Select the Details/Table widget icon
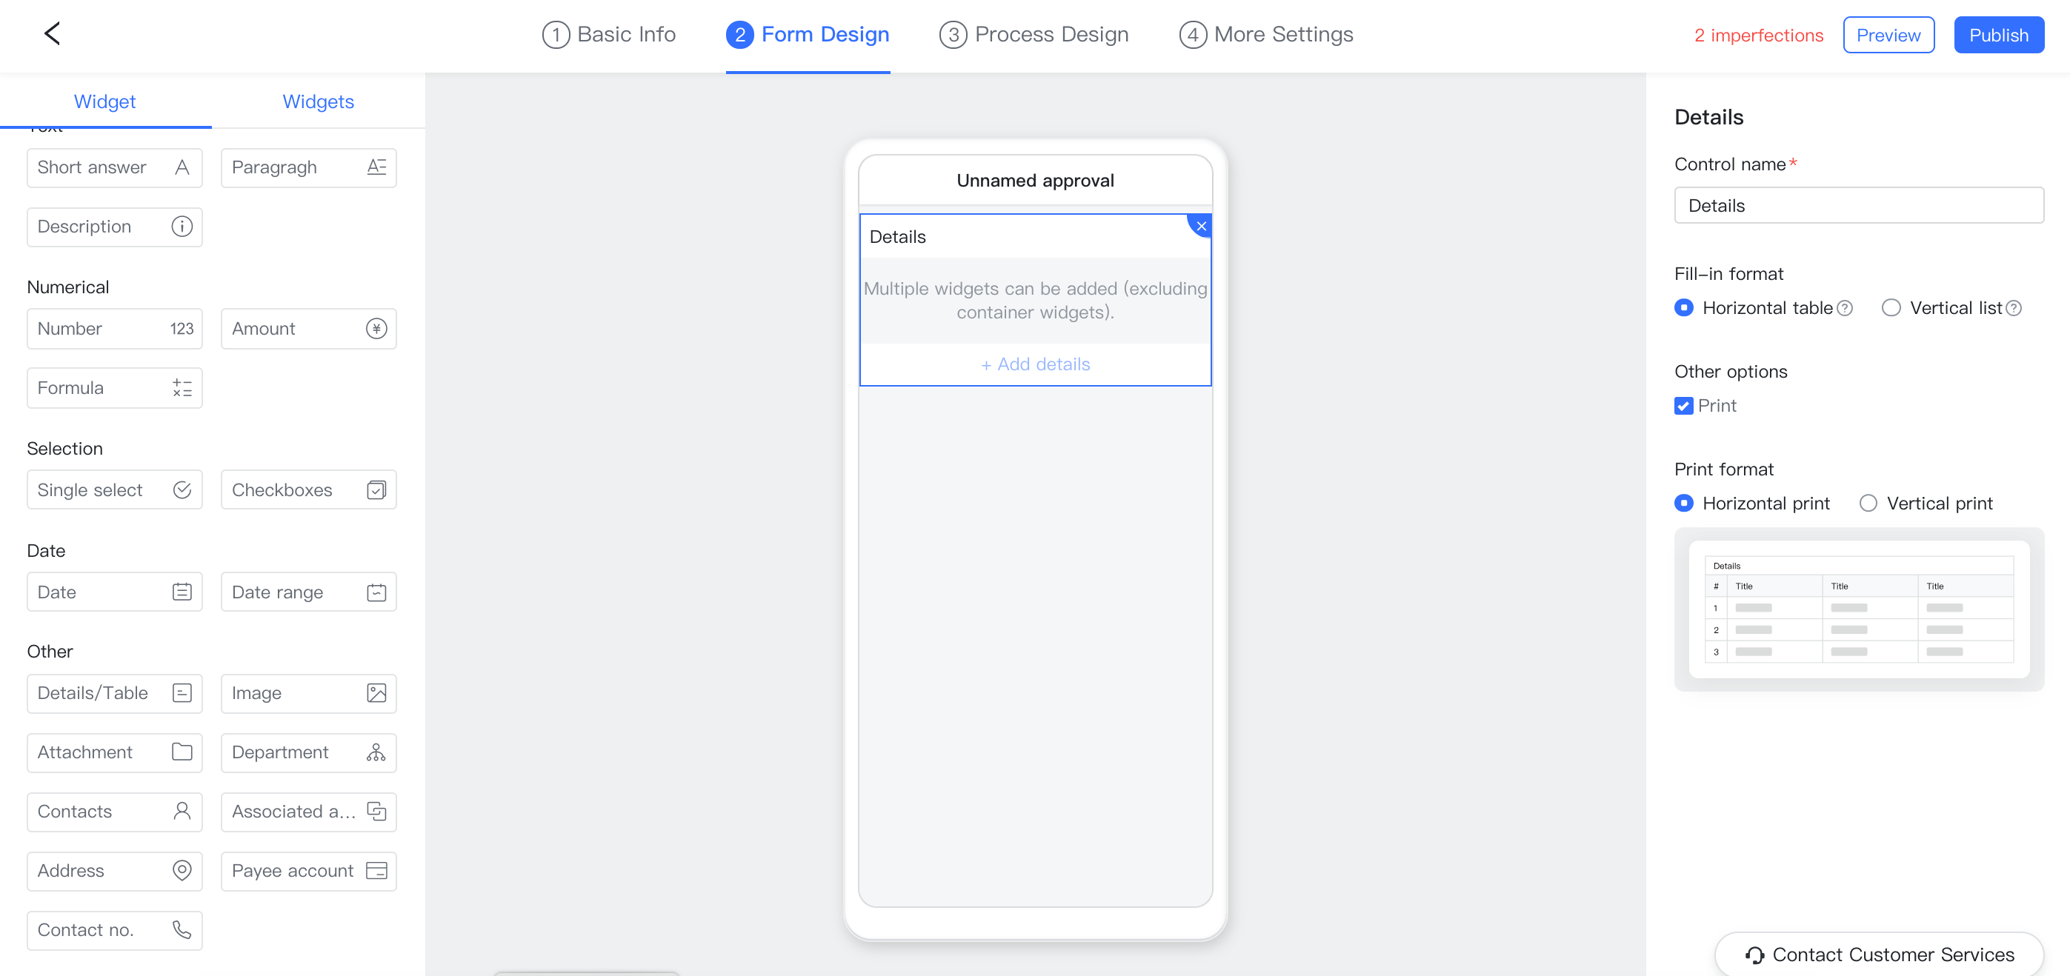 (182, 692)
